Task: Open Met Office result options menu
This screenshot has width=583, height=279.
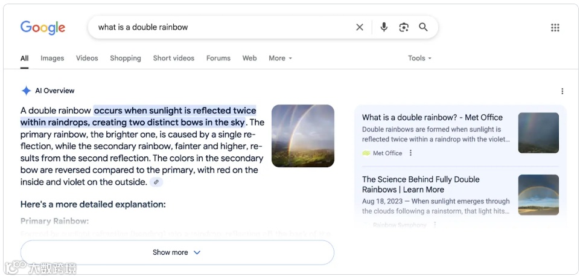Action: click(411, 153)
